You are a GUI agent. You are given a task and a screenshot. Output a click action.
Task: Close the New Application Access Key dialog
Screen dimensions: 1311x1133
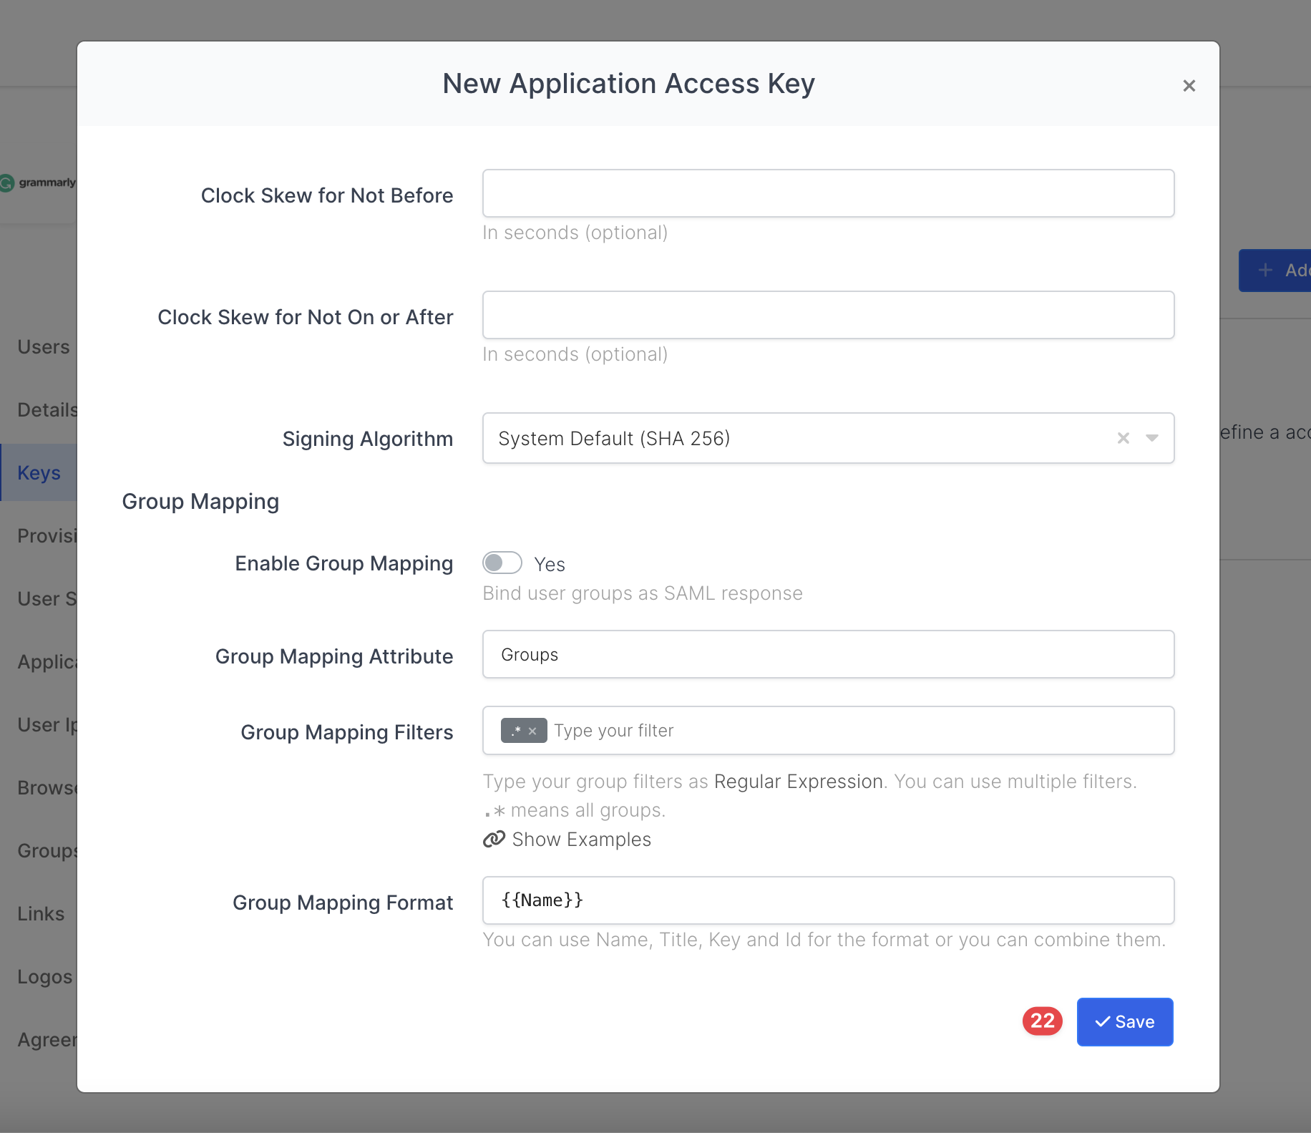1189,86
